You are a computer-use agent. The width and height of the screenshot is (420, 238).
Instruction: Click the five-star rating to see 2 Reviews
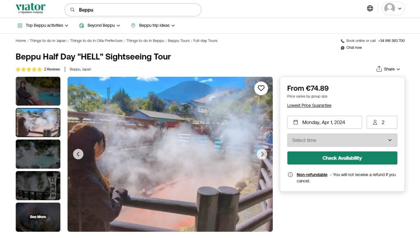(28, 69)
